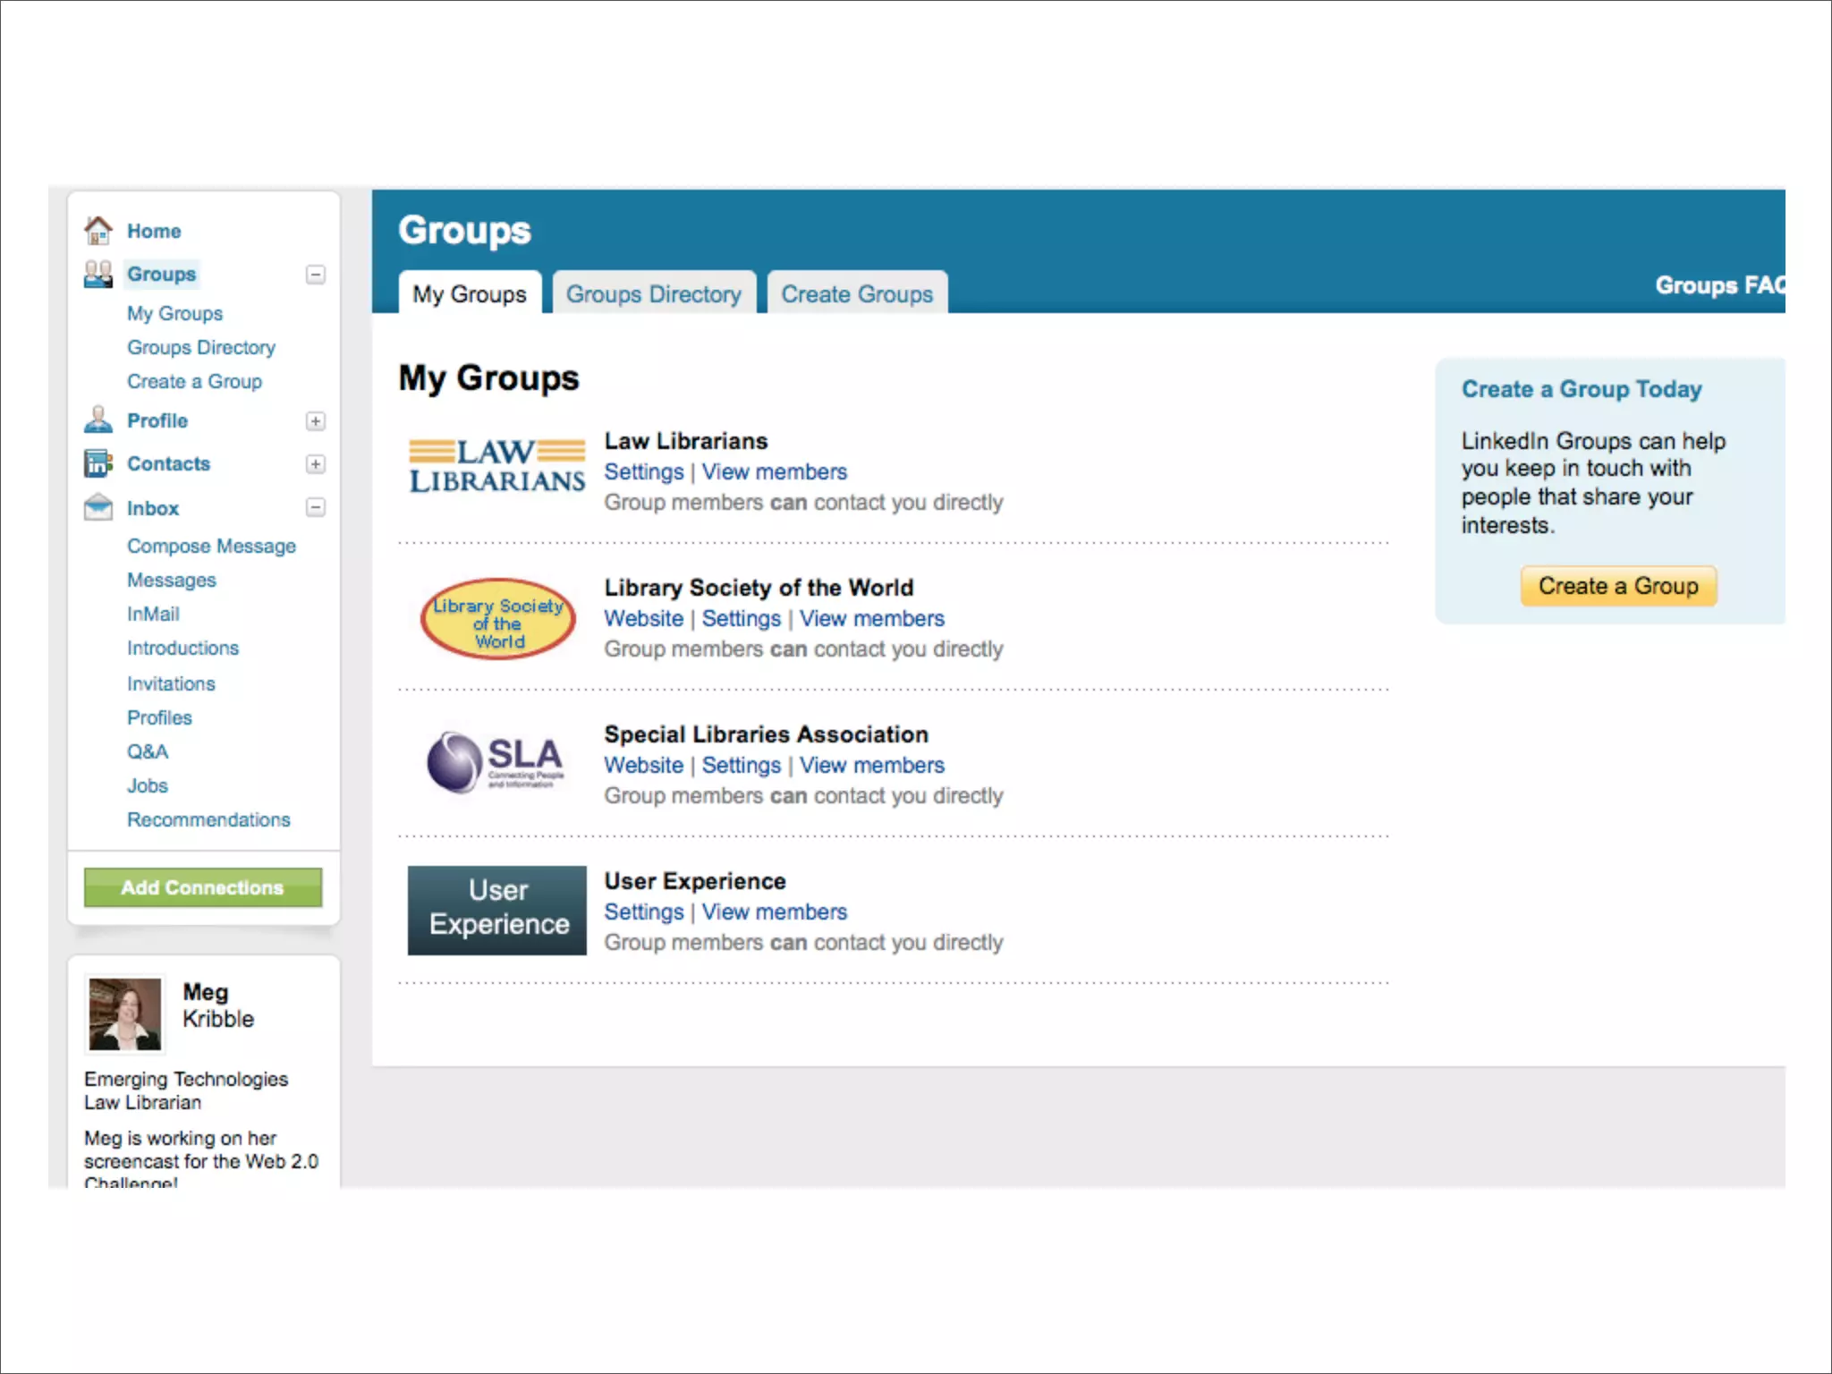Viewport: 1832px width, 1374px height.
Task: Click the Home house icon
Action: point(98,231)
